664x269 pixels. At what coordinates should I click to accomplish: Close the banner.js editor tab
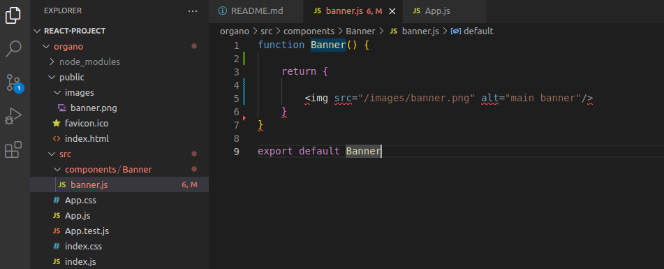[x=392, y=11]
